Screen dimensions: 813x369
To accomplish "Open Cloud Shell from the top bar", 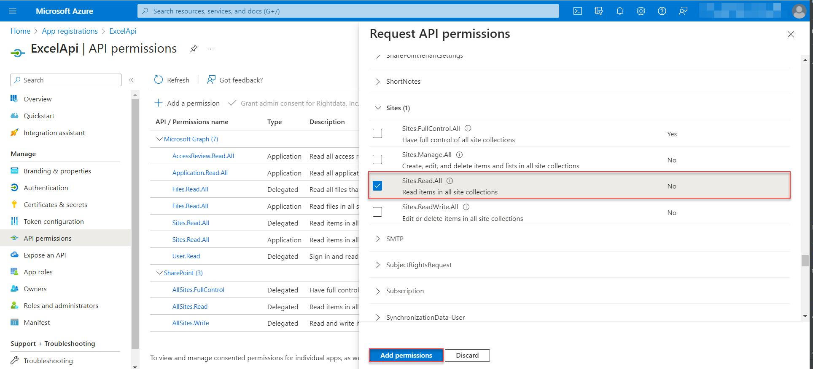I will pos(578,11).
